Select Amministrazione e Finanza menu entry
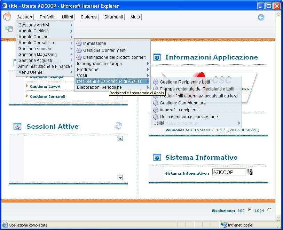This screenshot has width=283, height=230. 45,66
